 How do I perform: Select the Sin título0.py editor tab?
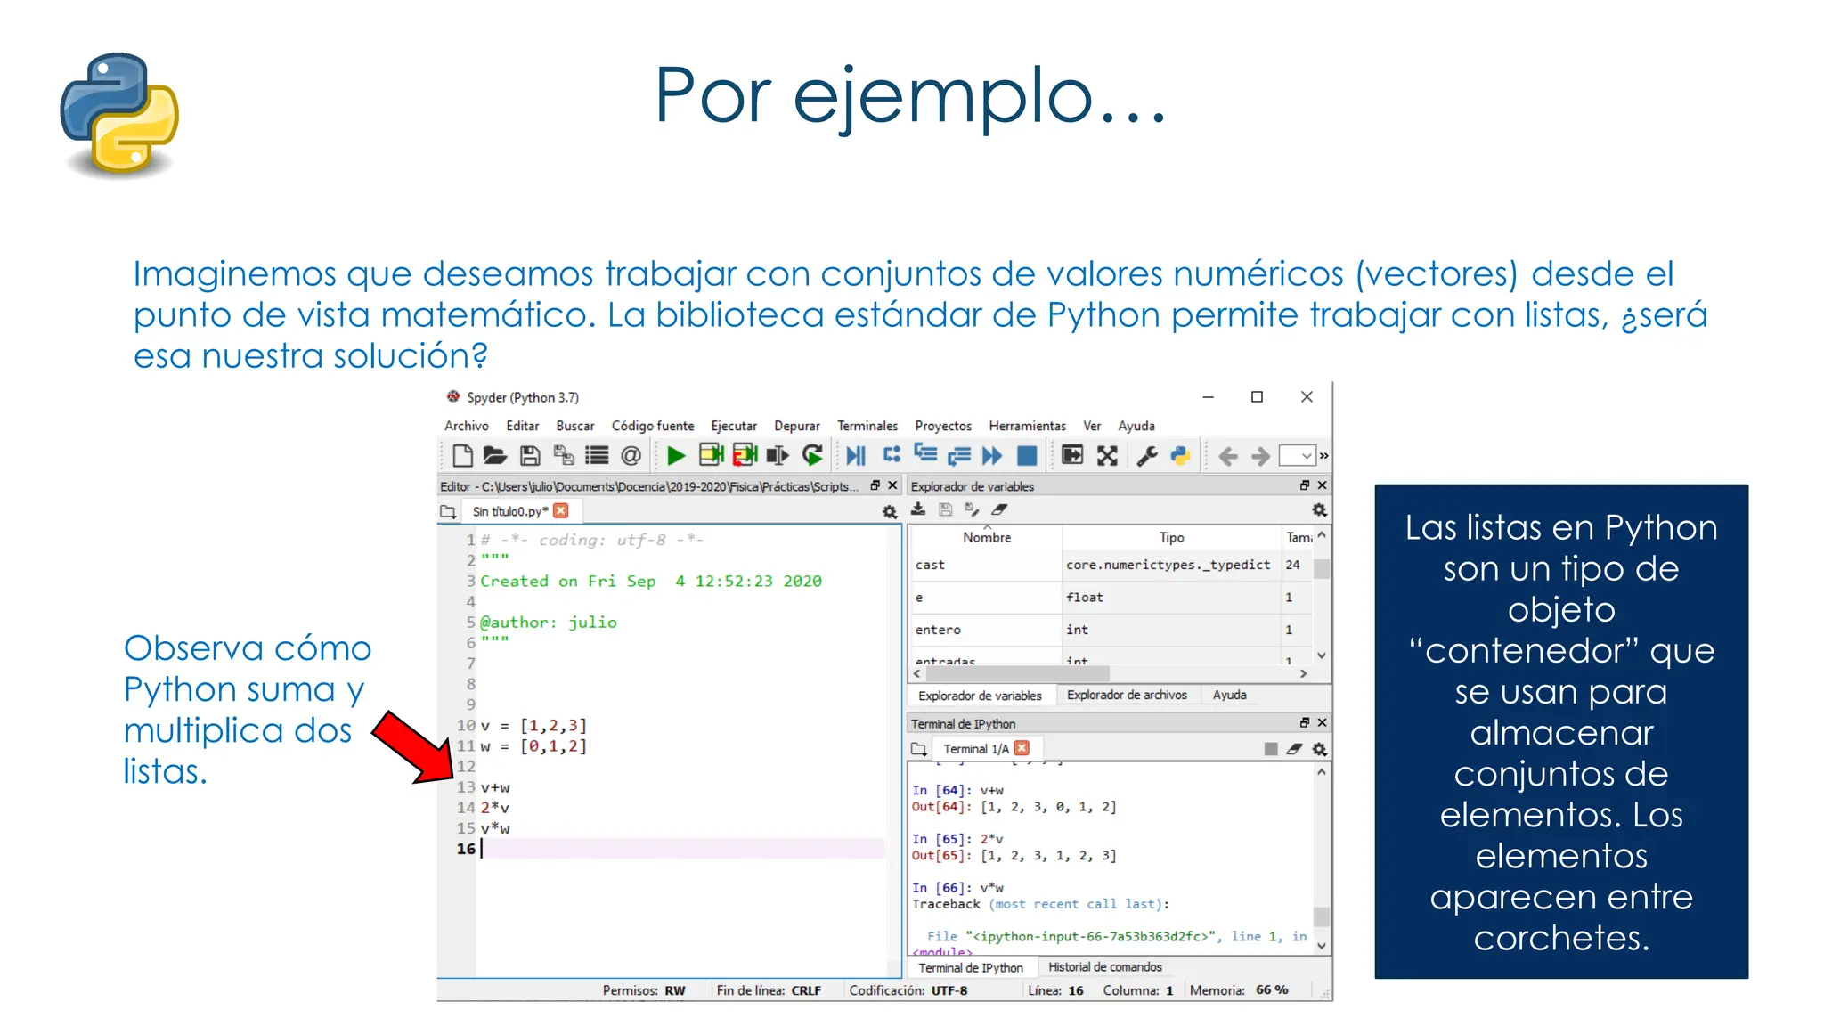(x=509, y=511)
